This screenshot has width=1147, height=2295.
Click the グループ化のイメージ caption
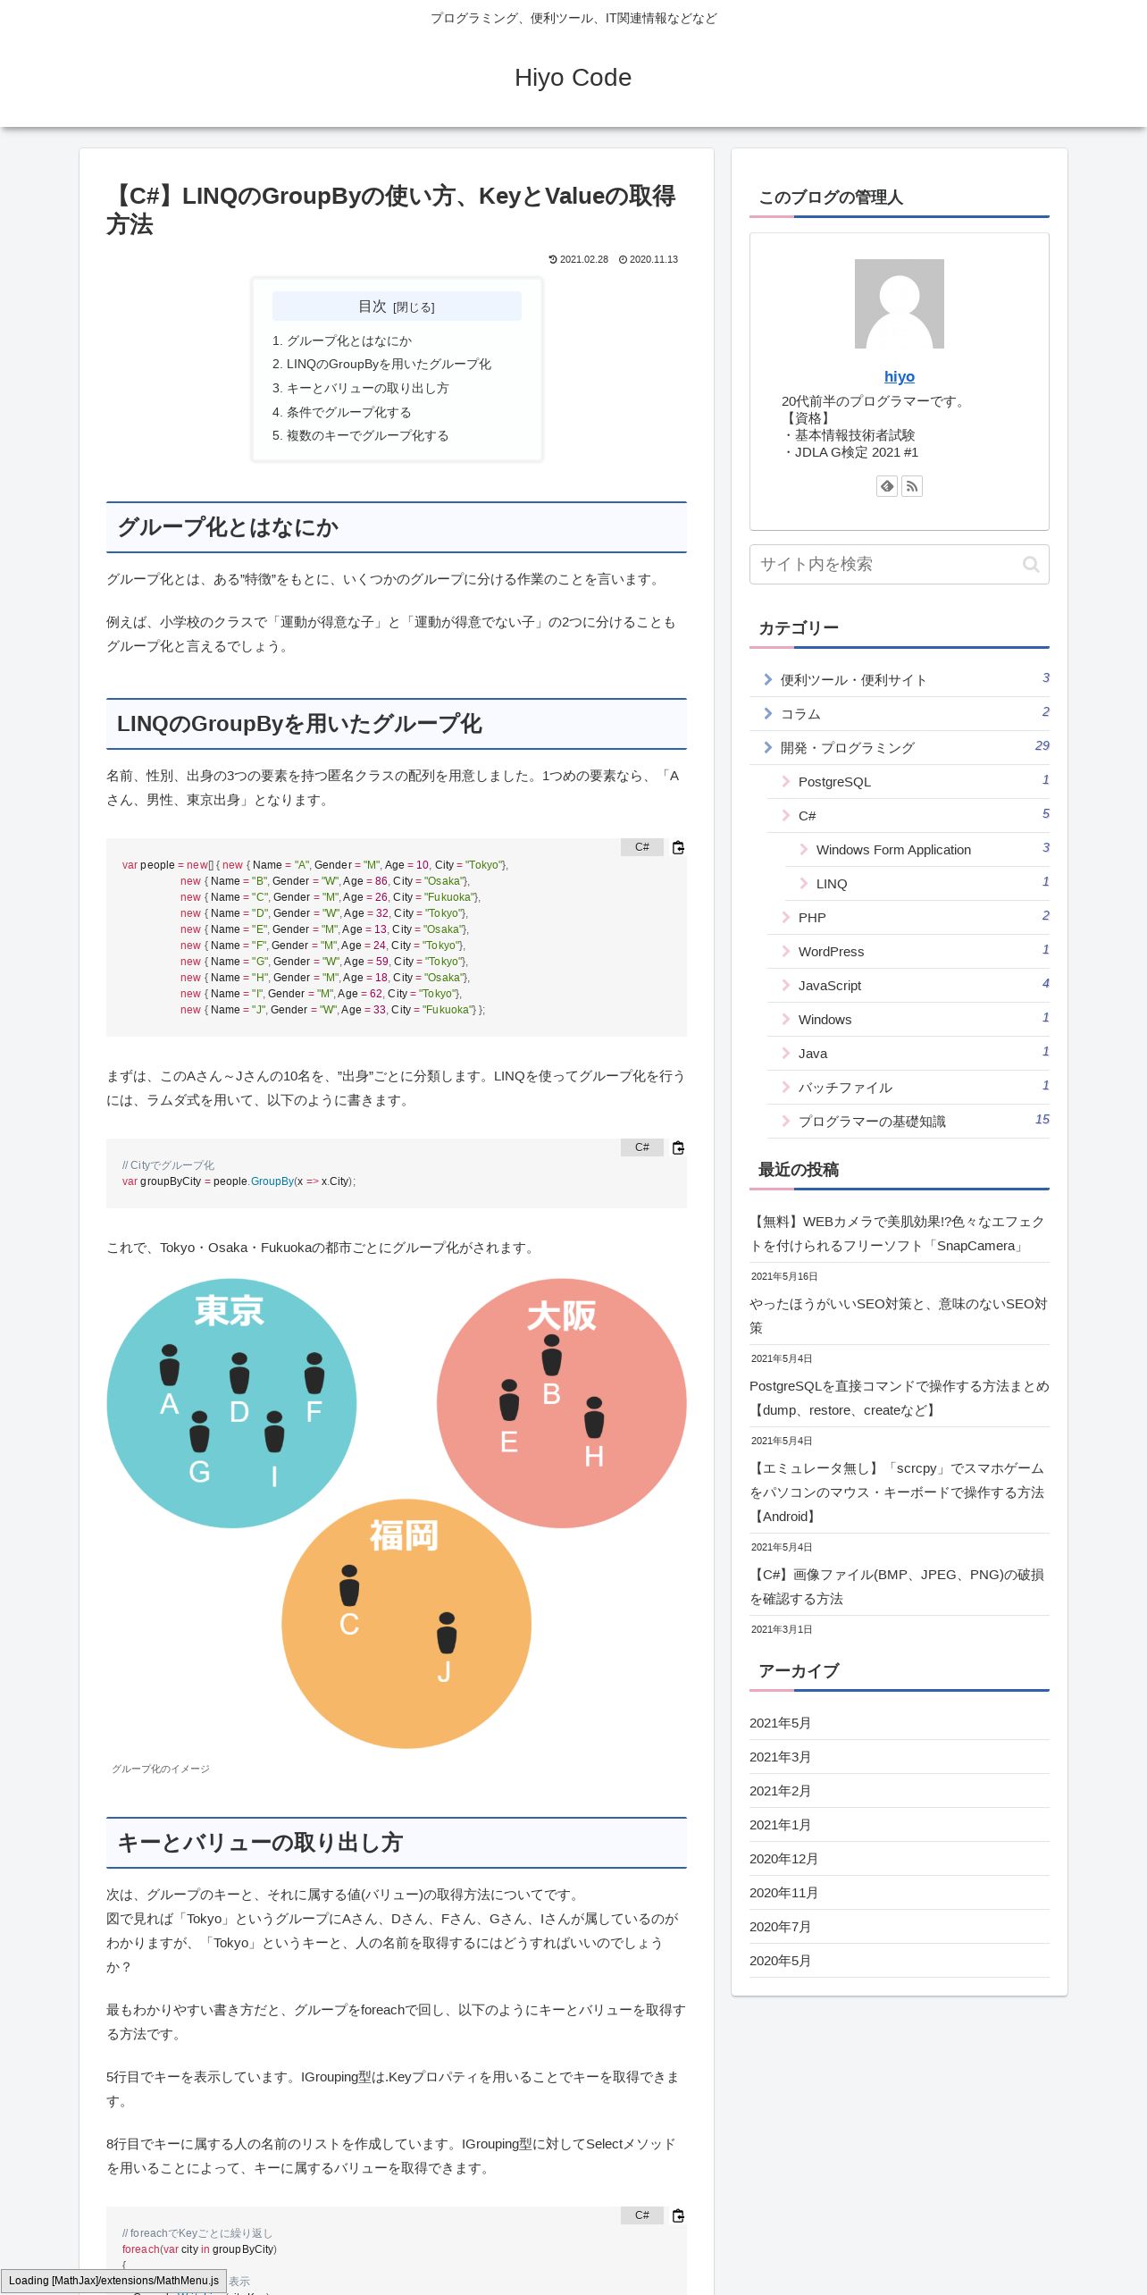tap(161, 1769)
